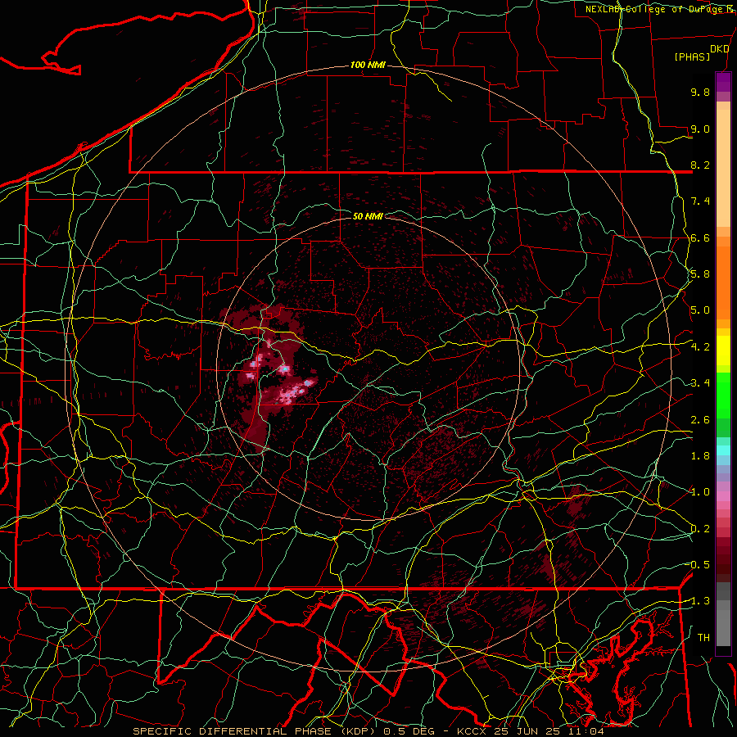
Task: Click the 9.8 value on the color scale
Action: (700, 92)
